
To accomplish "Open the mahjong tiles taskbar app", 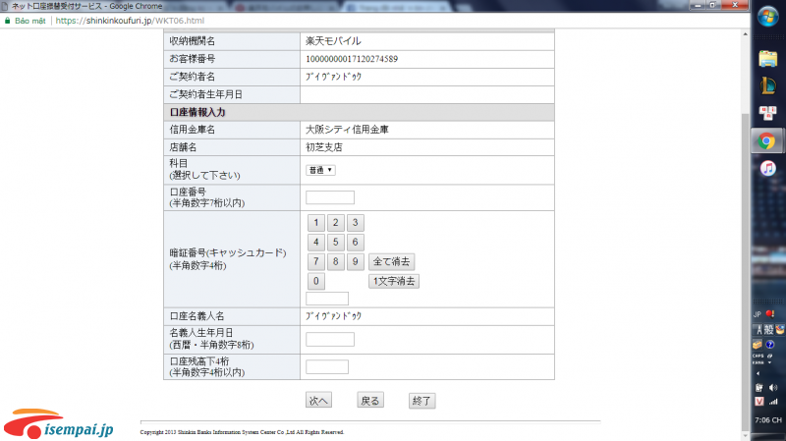I will click(767, 113).
